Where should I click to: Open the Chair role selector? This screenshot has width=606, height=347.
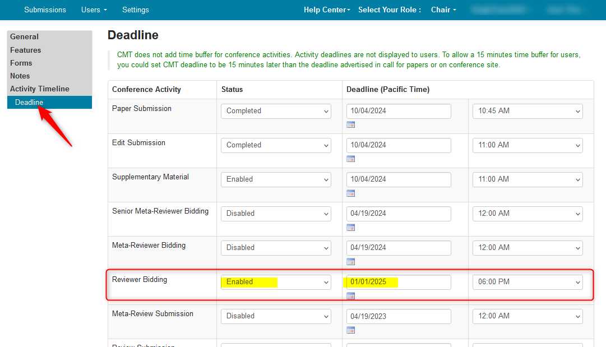pyautogui.click(x=443, y=10)
